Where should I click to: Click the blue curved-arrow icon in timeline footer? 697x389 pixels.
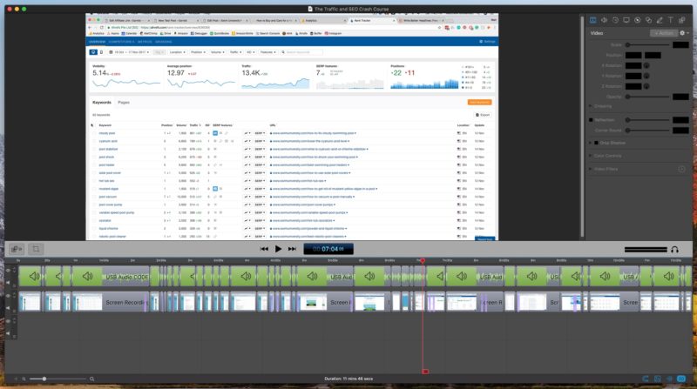click(646, 379)
